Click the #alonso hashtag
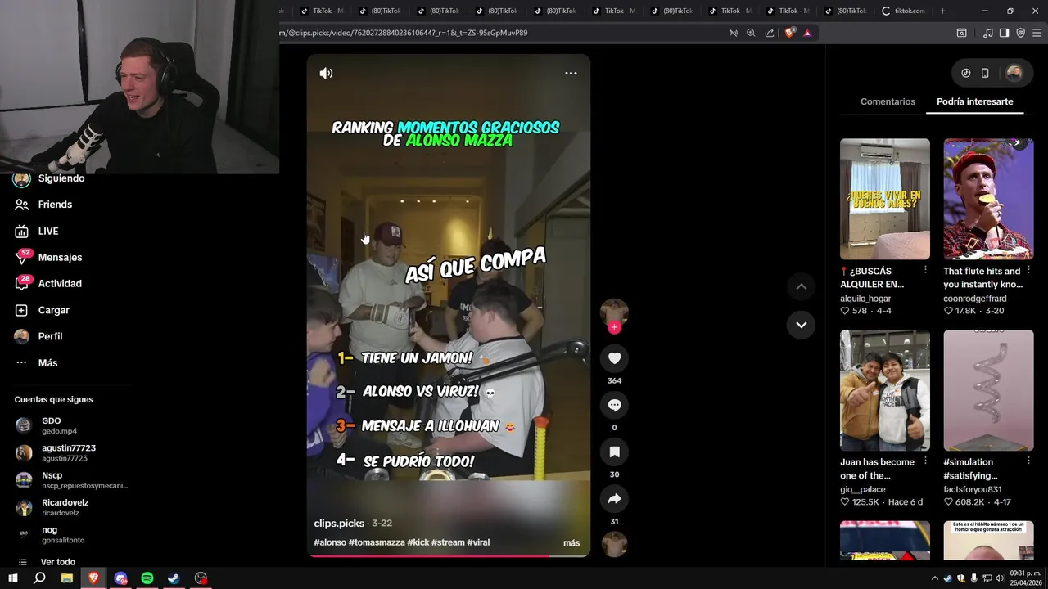 coord(330,542)
